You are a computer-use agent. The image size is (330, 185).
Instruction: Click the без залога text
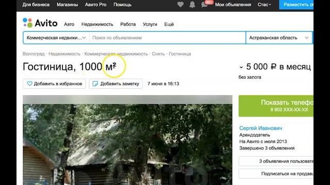coord(250,77)
